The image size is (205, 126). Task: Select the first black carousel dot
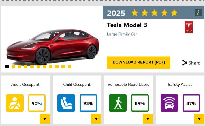pyautogui.click(x=7, y=67)
